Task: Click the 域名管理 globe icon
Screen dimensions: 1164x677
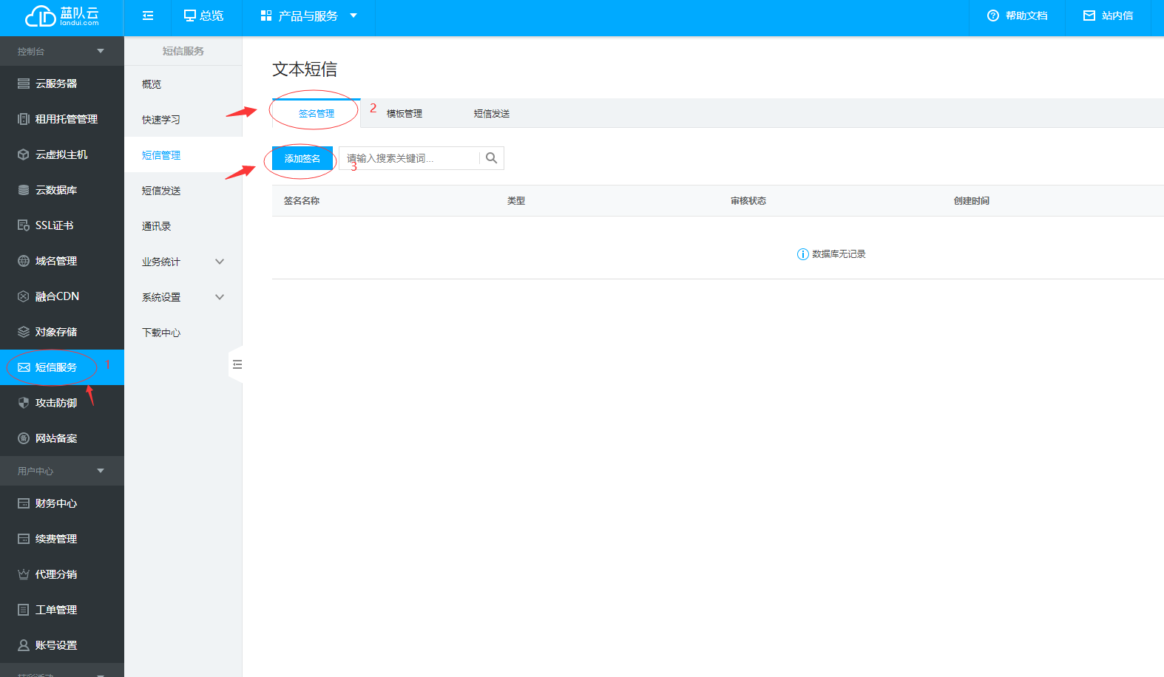Action: (x=24, y=261)
